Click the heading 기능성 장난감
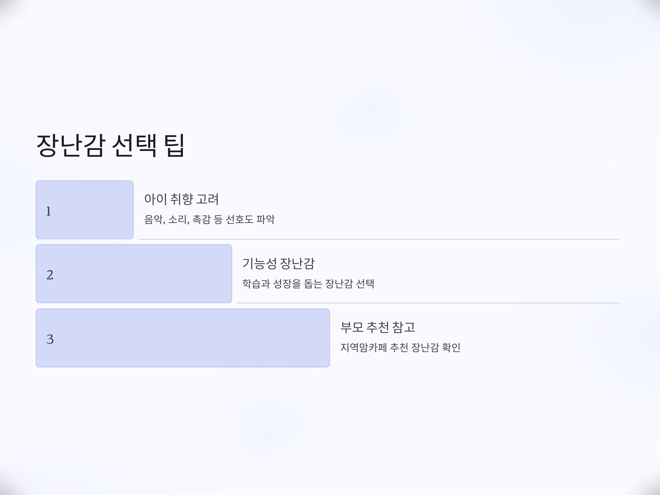Image resolution: width=660 pixels, height=495 pixels. 279,263
